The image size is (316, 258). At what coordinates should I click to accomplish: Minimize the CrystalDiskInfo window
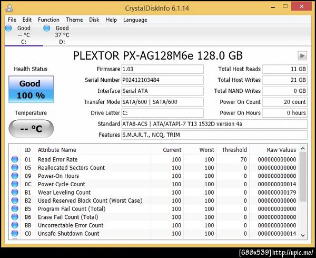click(273, 7)
